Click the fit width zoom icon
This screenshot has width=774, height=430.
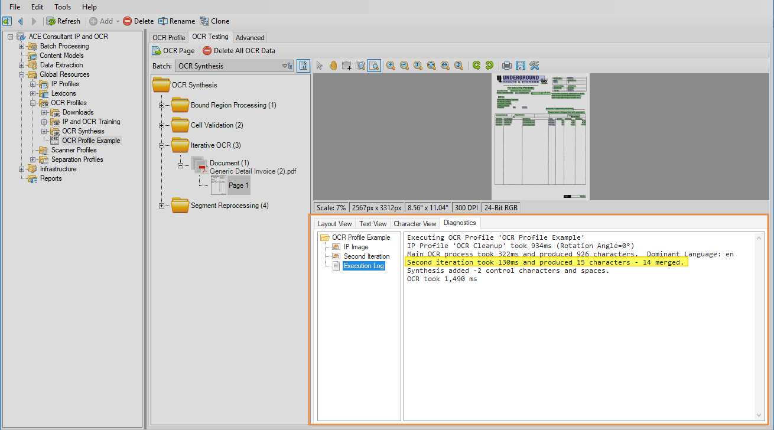tap(445, 66)
